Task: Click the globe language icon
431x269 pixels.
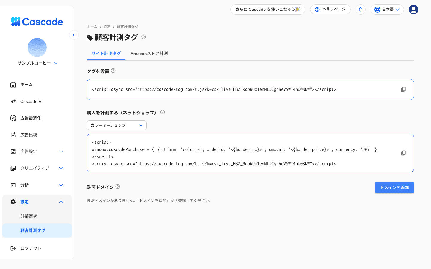Action: point(377,10)
